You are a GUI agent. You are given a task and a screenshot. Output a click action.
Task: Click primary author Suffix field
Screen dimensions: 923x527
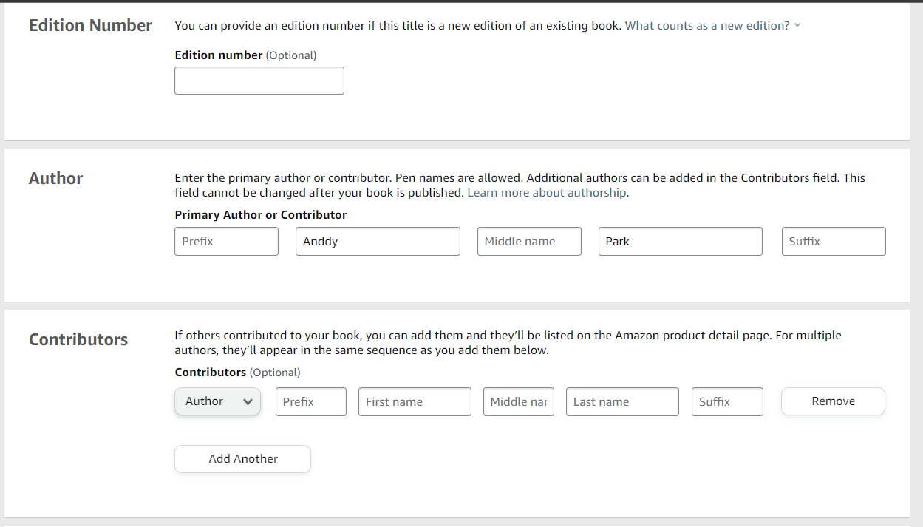[x=833, y=242]
